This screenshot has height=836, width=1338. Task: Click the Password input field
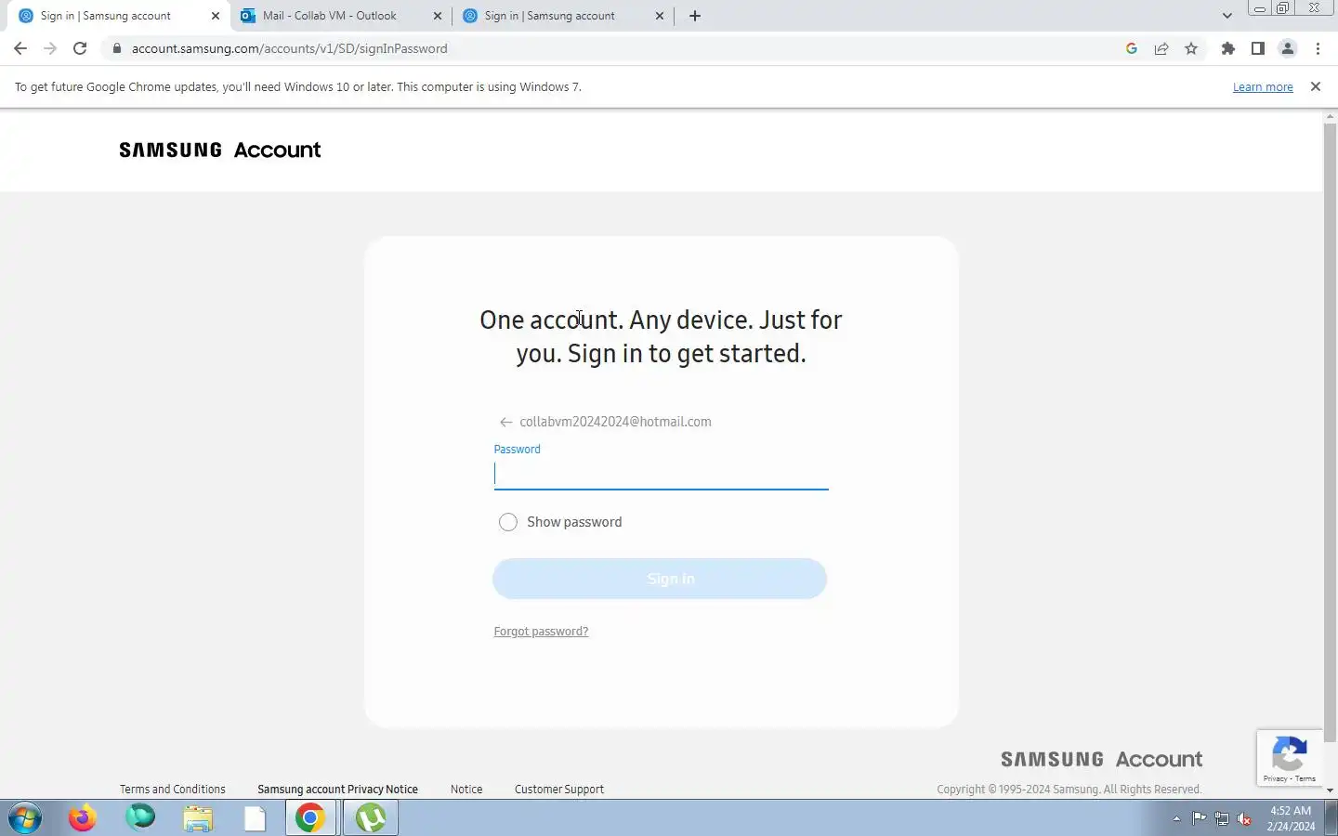coord(661,475)
